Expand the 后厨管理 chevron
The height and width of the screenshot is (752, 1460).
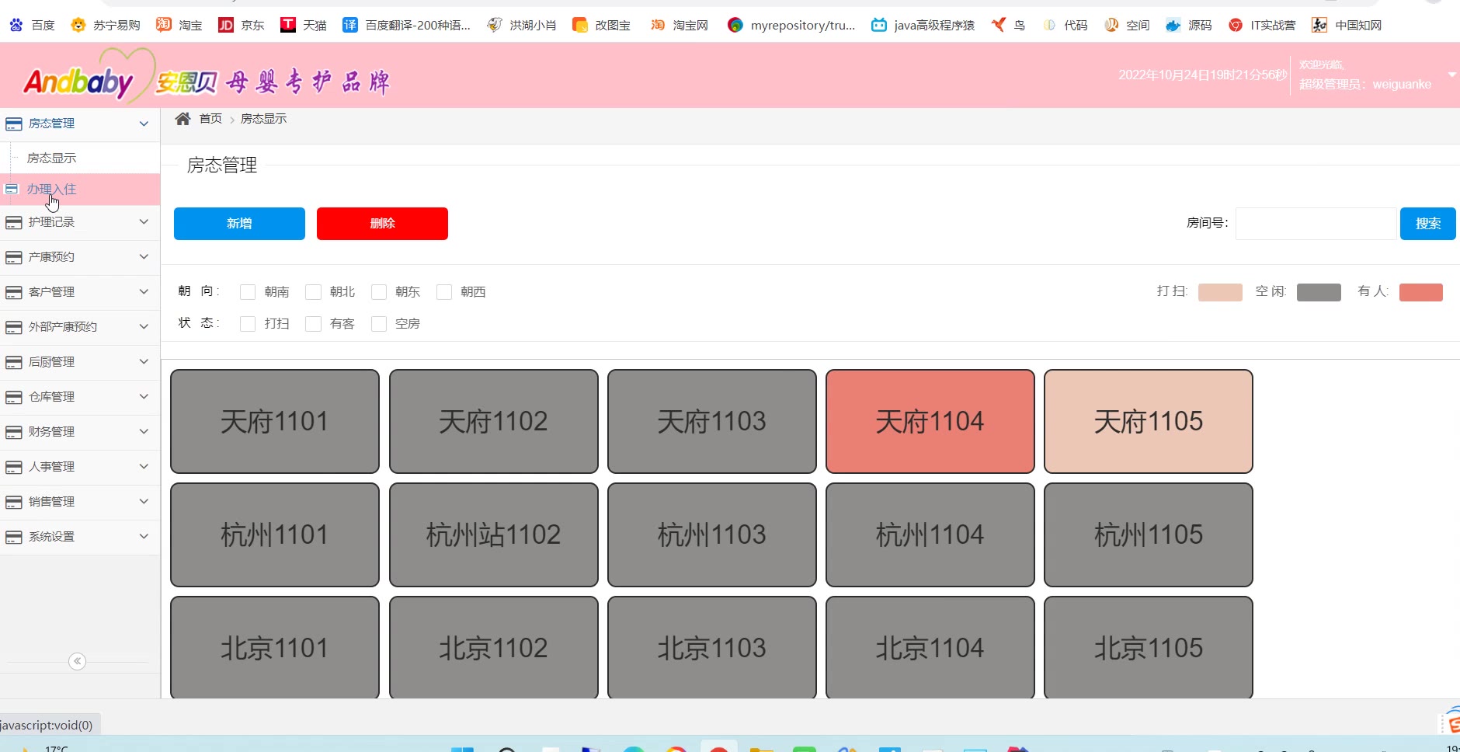click(144, 361)
